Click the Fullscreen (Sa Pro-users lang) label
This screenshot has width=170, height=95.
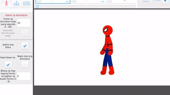coord(8,33)
